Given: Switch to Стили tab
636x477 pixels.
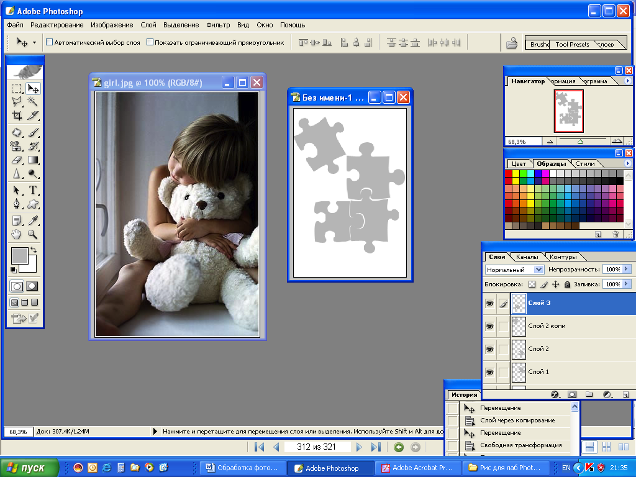Looking at the screenshot, I should (x=585, y=163).
